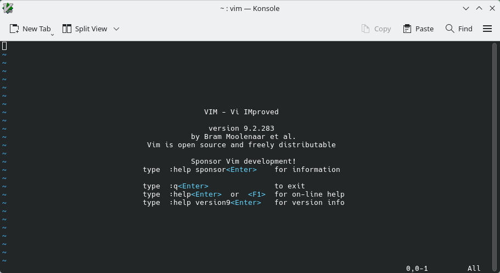Viewport: 500px width, 273px height.
Task: Click the Split View button
Action: 85,29
